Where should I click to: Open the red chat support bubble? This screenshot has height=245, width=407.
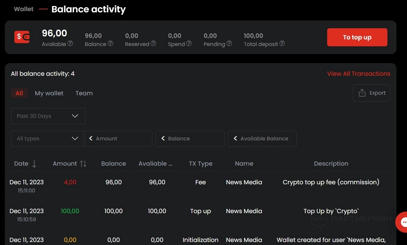click(x=402, y=222)
